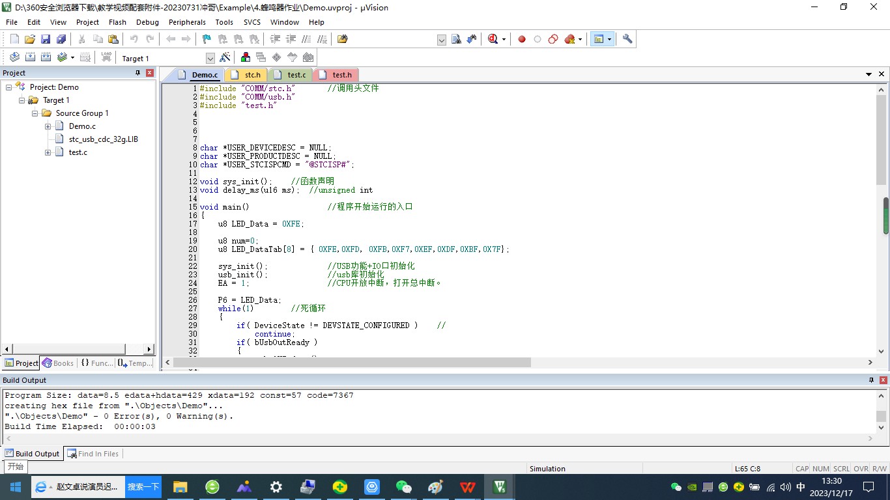Viewport: 890px width, 500px height.
Task: Build target files
Action: pos(30,57)
